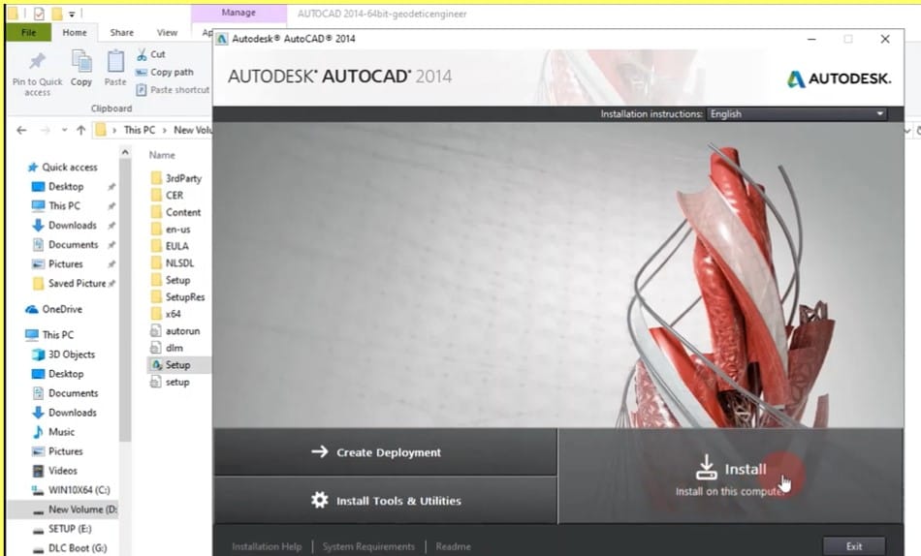
Task: Click the navigation pane scrollbar
Action: tap(124, 299)
